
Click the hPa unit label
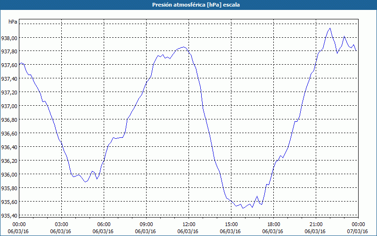click(x=13, y=22)
